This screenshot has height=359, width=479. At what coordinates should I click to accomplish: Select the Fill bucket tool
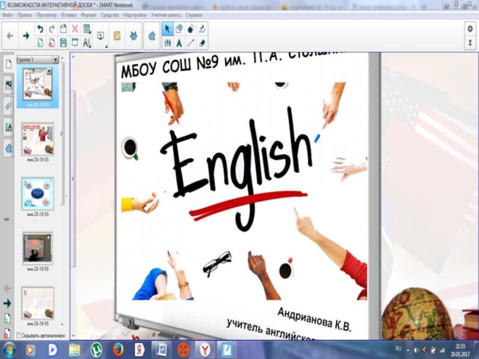click(x=202, y=29)
